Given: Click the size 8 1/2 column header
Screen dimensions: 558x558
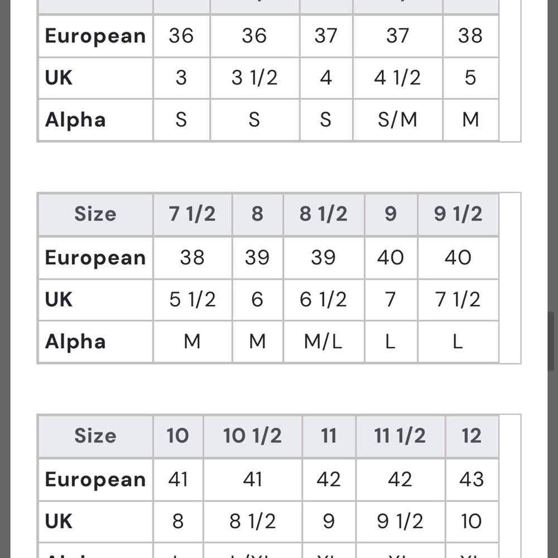Looking at the screenshot, I should [323, 214].
